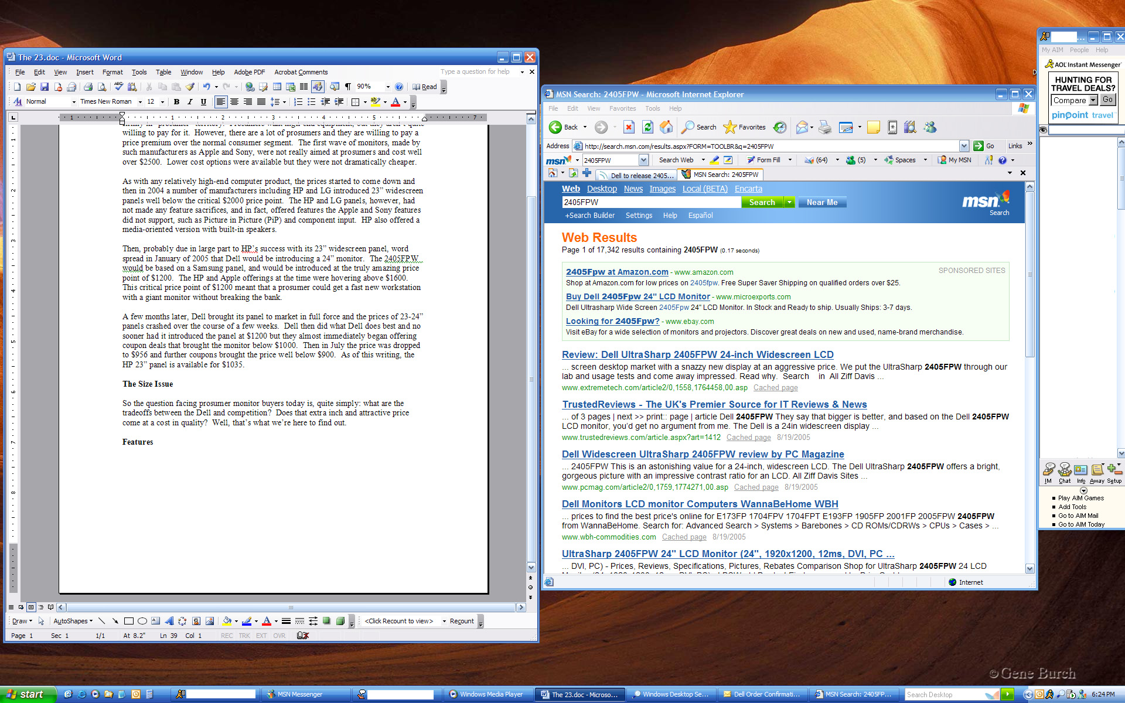Click the AIM Chat icon
The height and width of the screenshot is (703, 1125).
(x=1065, y=473)
